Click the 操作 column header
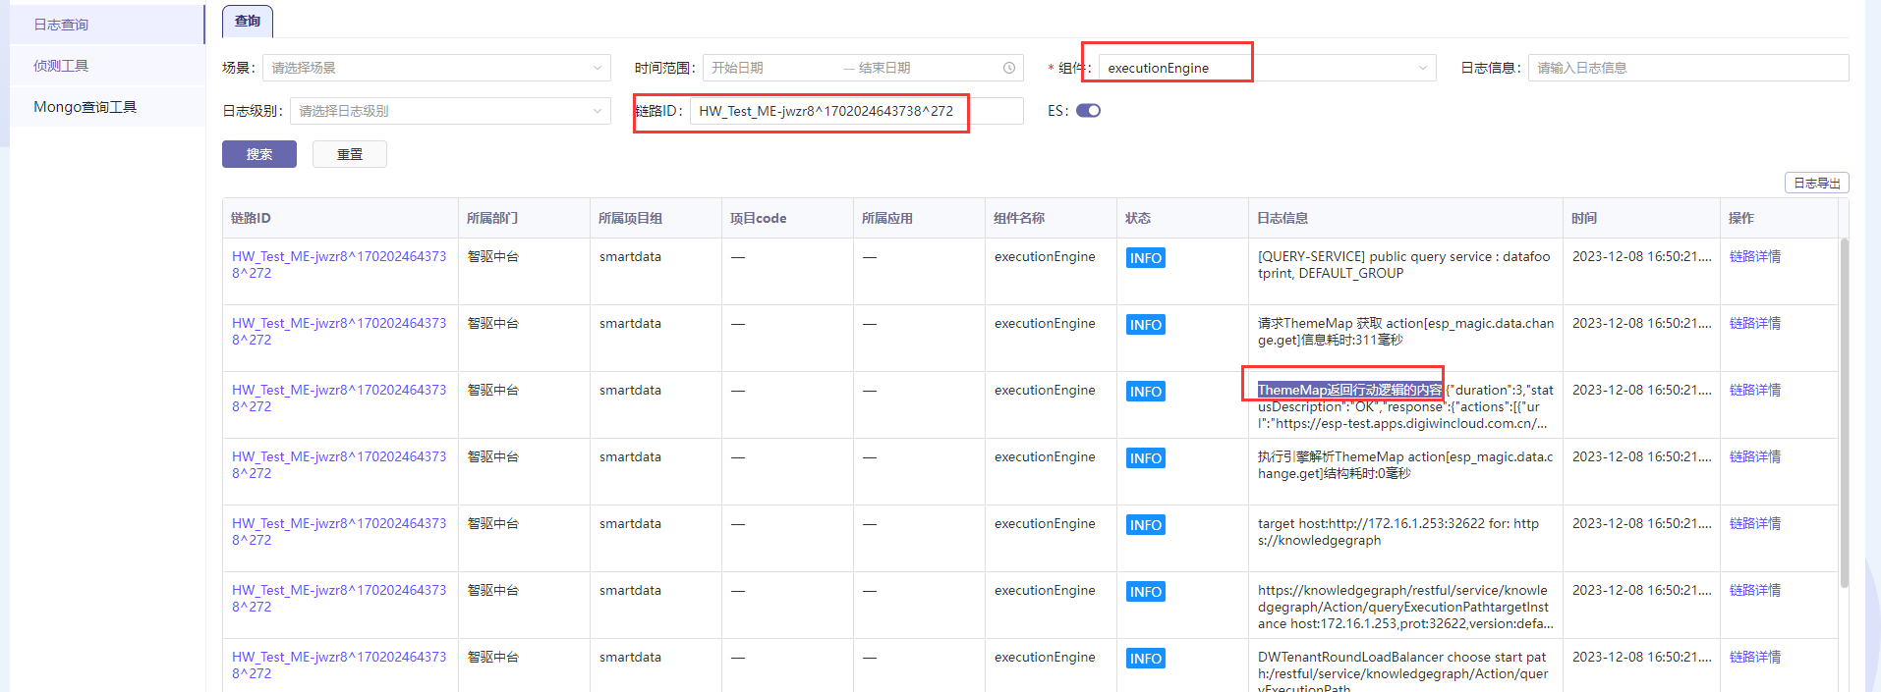The image size is (1881, 692). click(1741, 218)
